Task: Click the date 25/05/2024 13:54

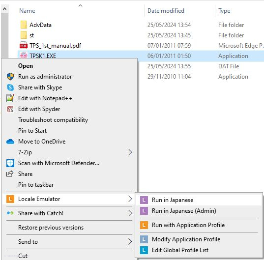Action: tap(169, 25)
